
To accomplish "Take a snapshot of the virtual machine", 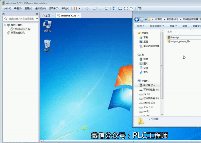I will (95, 9).
